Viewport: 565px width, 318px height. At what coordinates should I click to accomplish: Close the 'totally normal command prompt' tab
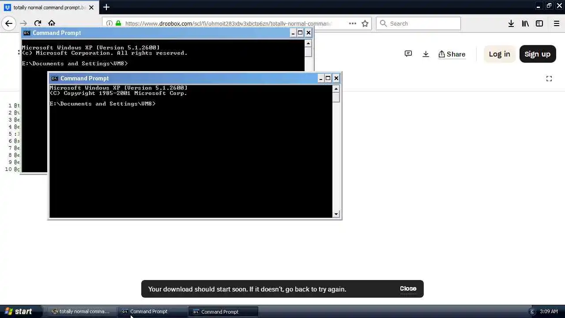pyautogui.click(x=91, y=8)
